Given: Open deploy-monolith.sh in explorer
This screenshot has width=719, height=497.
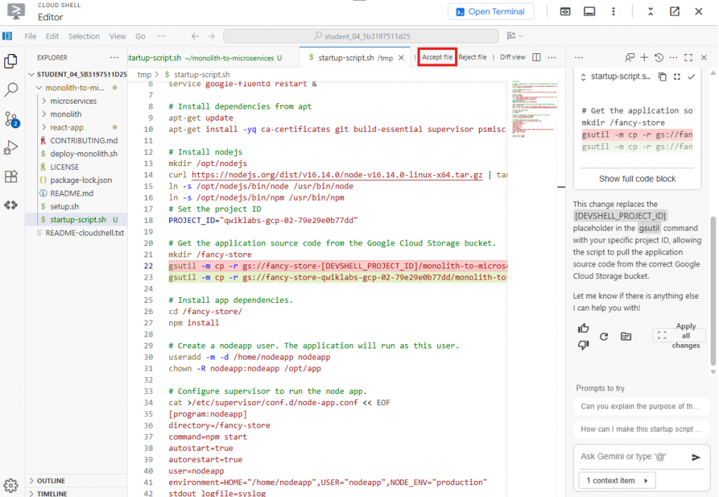Looking at the screenshot, I should point(83,154).
